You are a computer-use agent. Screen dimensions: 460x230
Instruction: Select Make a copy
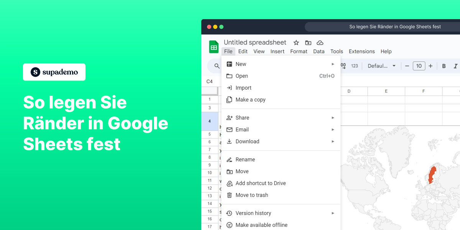point(281,100)
